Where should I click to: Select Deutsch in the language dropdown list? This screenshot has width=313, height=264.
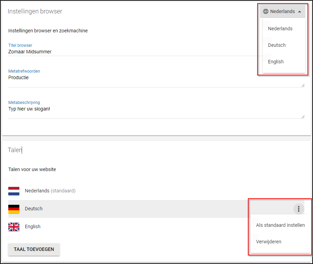click(277, 45)
